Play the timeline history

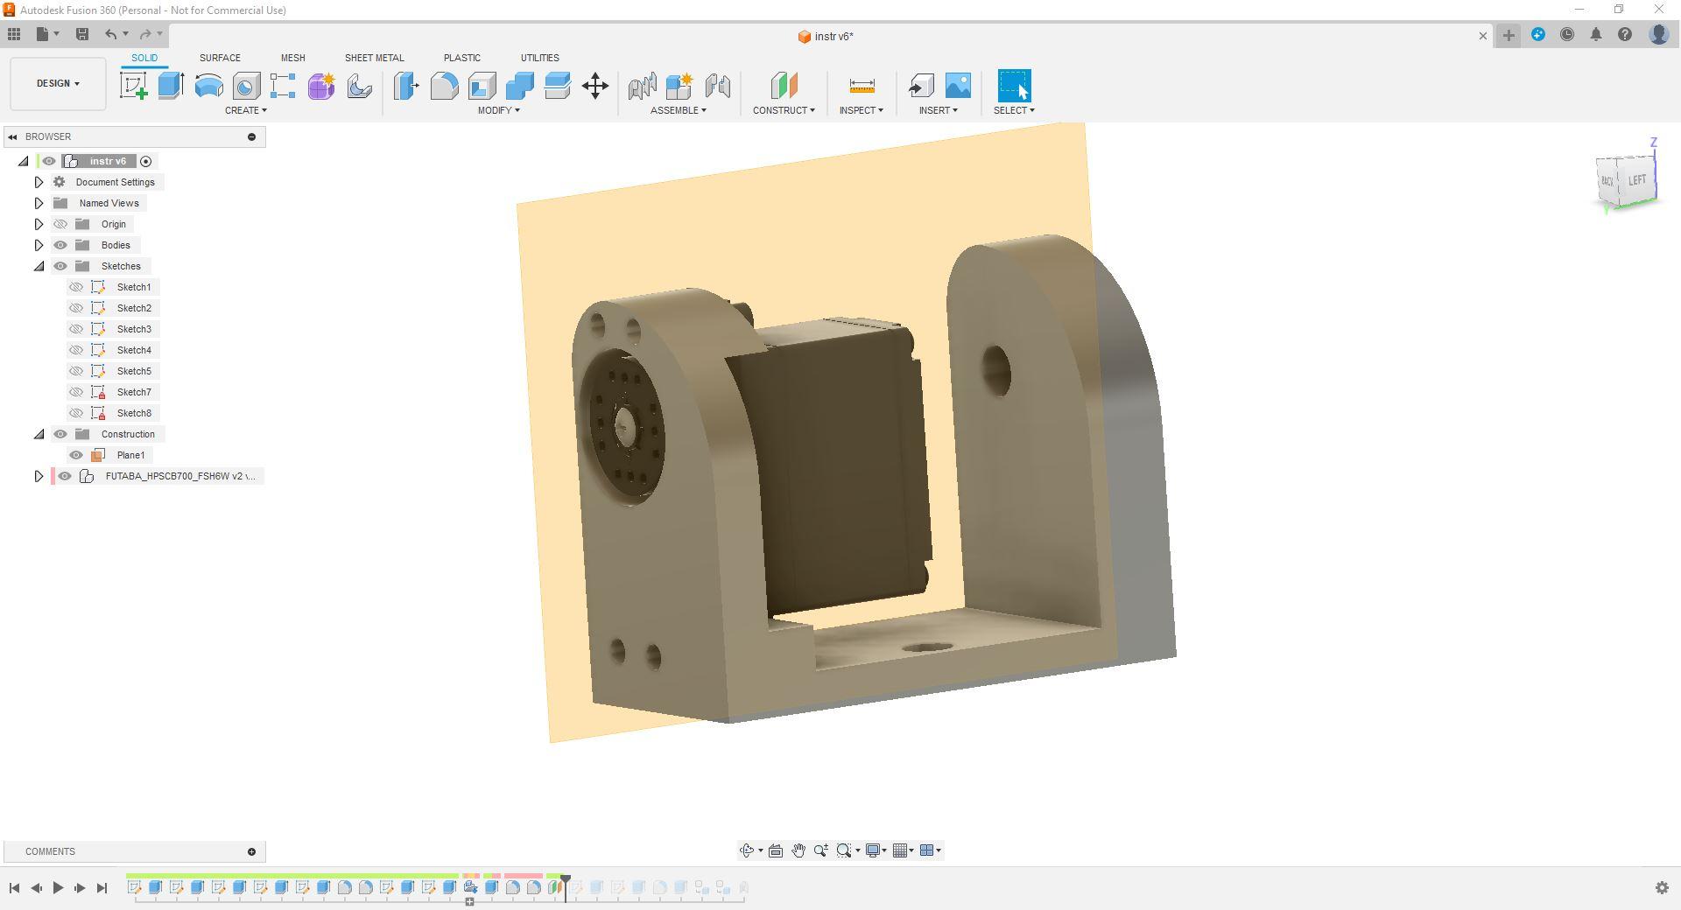click(58, 887)
